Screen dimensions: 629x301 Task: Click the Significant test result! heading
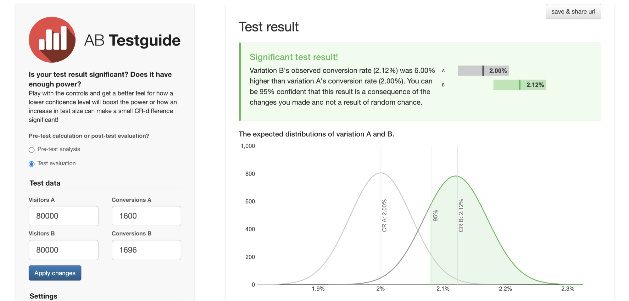[294, 57]
